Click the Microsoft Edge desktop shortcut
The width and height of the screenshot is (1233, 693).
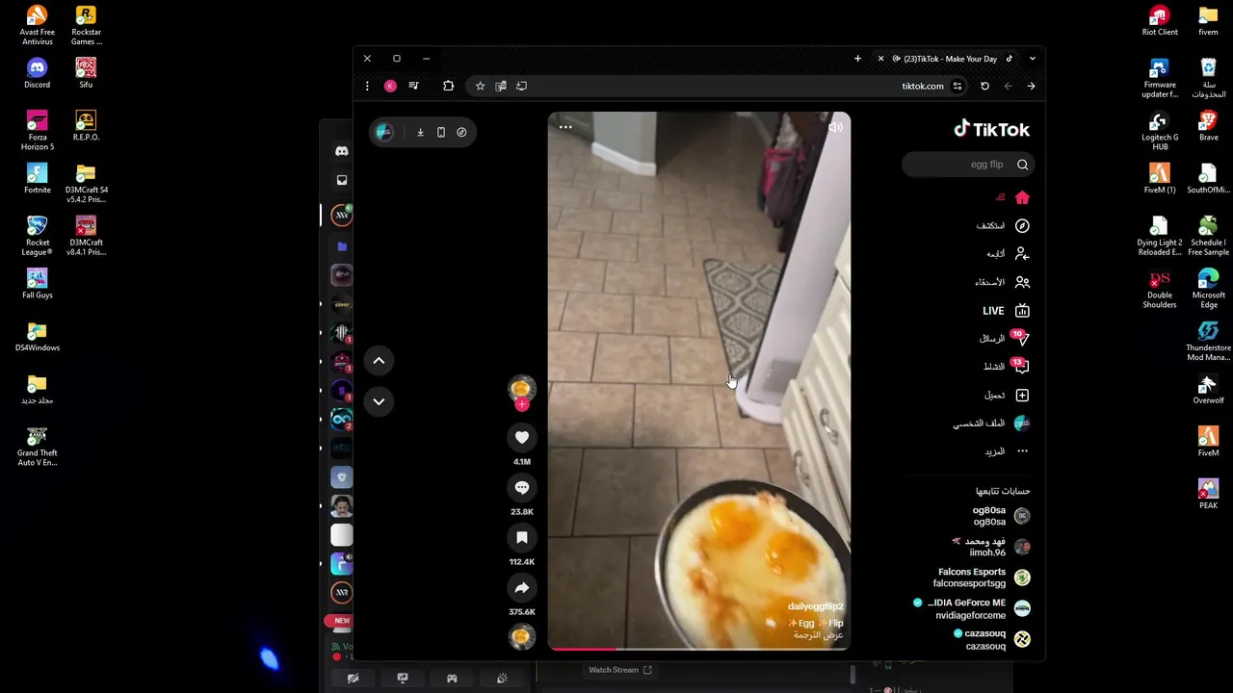[1208, 289]
